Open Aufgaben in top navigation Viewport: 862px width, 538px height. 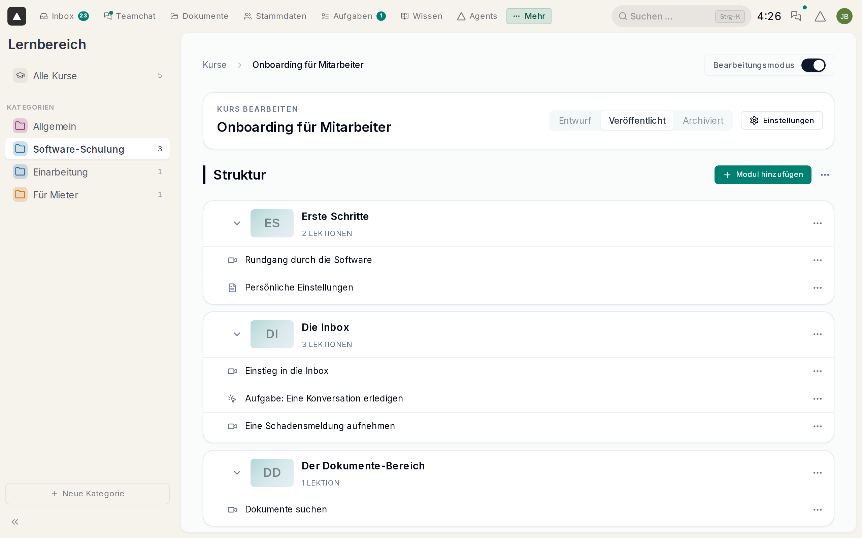tap(353, 16)
